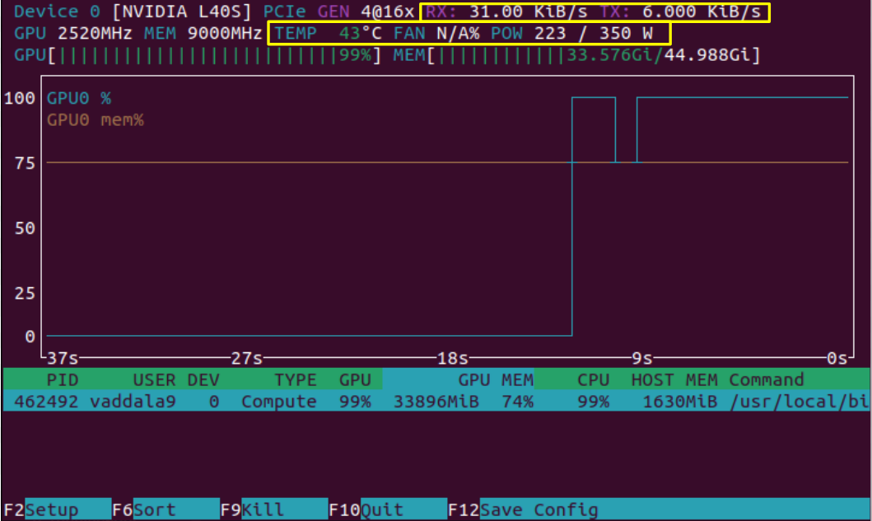Sort by the highlighted GPU column header
The image size is (872, 521).
[x=355, y=379]
